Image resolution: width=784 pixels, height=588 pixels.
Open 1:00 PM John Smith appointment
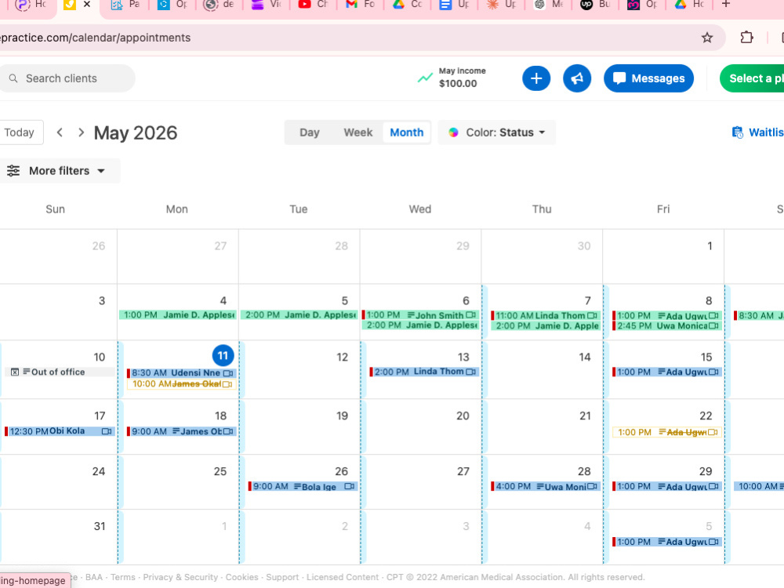click(420, 315)
